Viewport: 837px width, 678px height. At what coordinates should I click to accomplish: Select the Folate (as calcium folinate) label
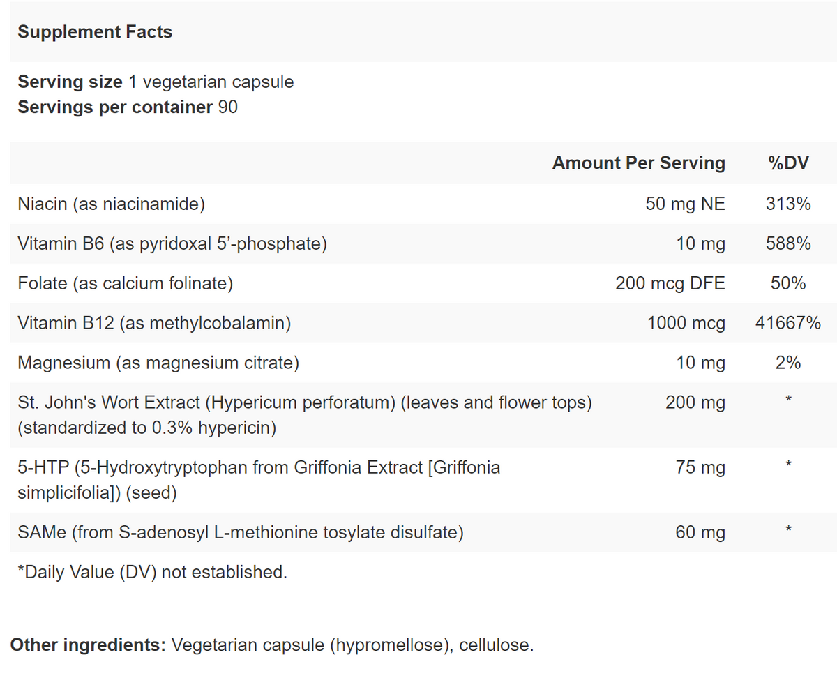tap(125, 283)
